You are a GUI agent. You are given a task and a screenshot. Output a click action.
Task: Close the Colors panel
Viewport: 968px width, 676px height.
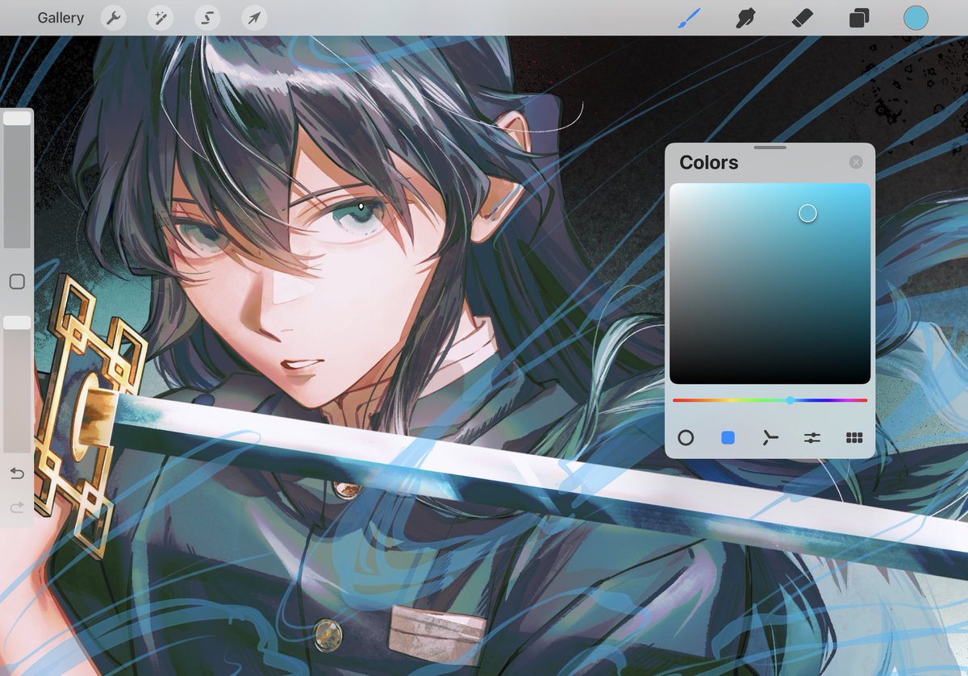[856, 162]
